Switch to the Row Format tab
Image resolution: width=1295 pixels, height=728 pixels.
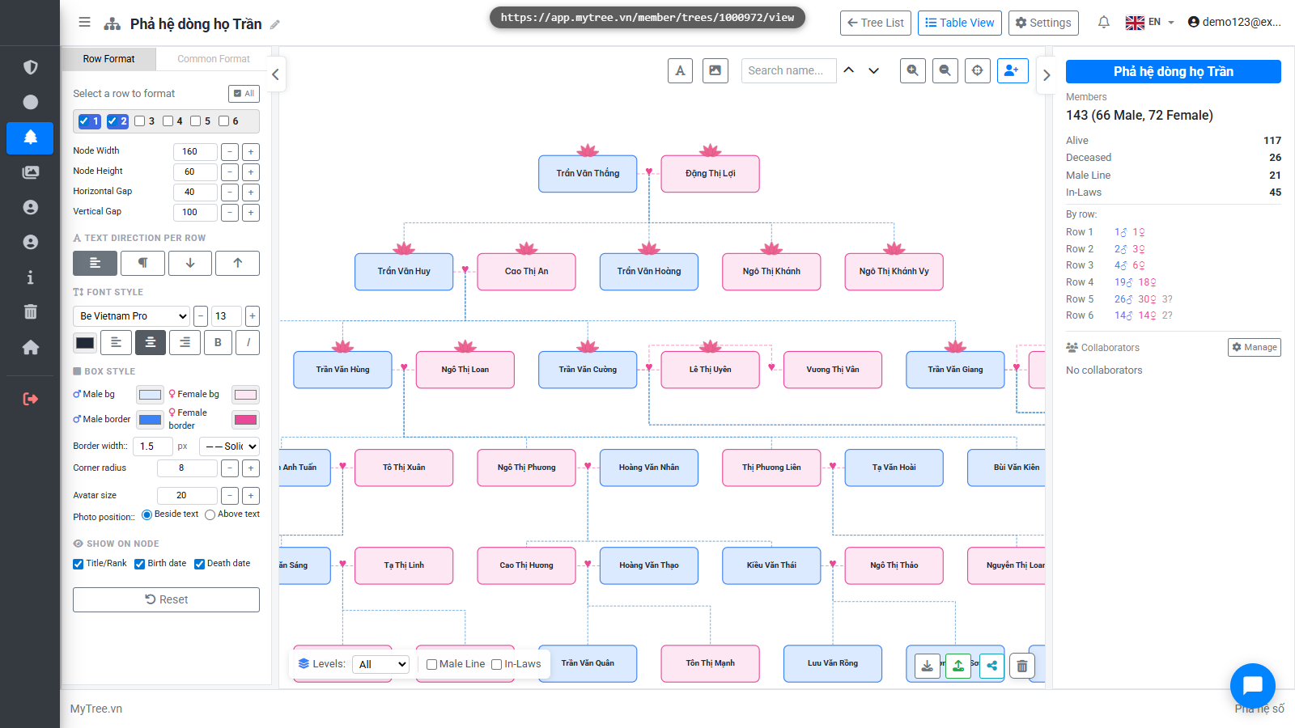[108, 59]
